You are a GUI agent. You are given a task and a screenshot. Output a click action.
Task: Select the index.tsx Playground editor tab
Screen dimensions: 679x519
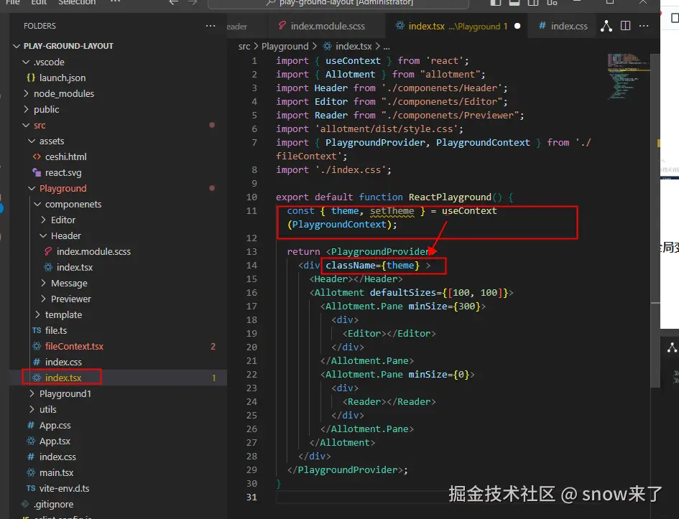tap(457, 26)
